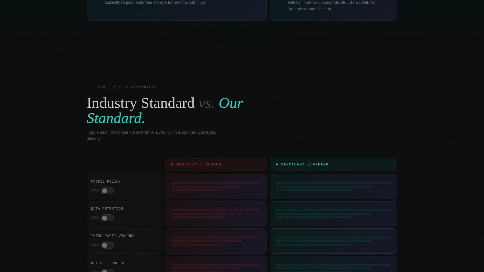484x272 pixels.
Task: Click the text about extended storage for medical continuity
Action: [x=156, y=3]
